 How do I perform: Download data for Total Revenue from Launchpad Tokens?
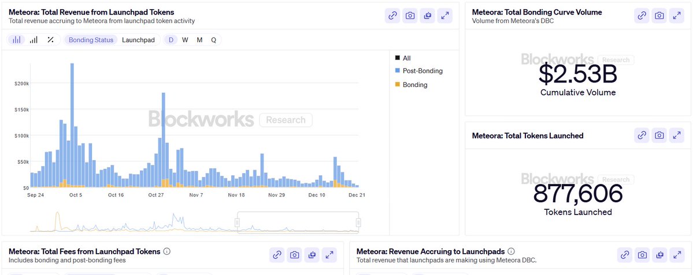tap(427, 16)
